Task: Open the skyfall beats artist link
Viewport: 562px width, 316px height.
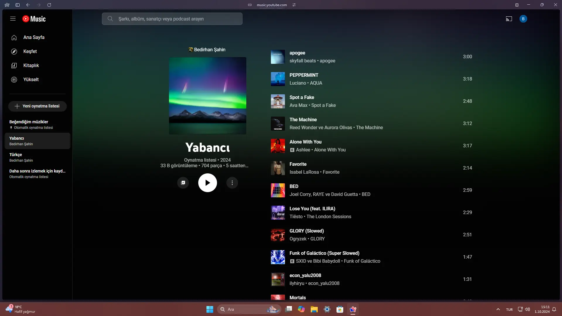Action: [303, 61]
